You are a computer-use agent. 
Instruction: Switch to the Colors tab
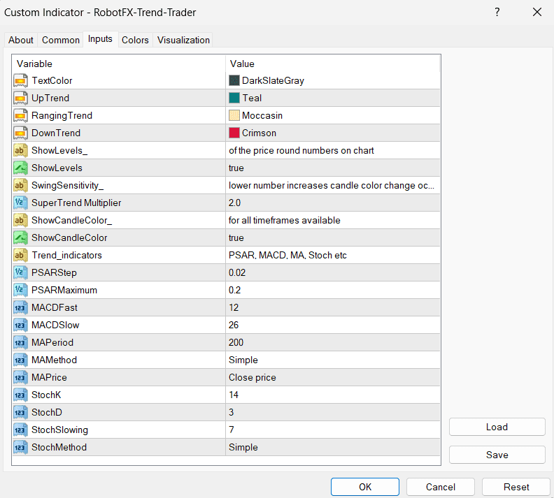(x=135, y=40)
